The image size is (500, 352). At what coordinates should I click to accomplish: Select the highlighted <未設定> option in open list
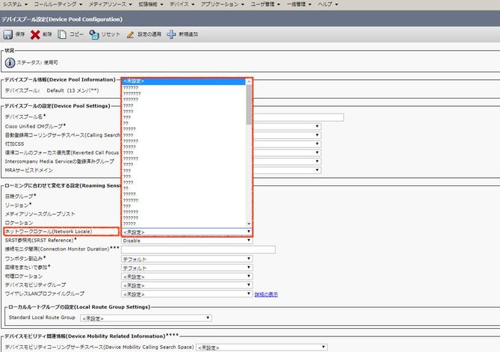[x=185, y=81]
